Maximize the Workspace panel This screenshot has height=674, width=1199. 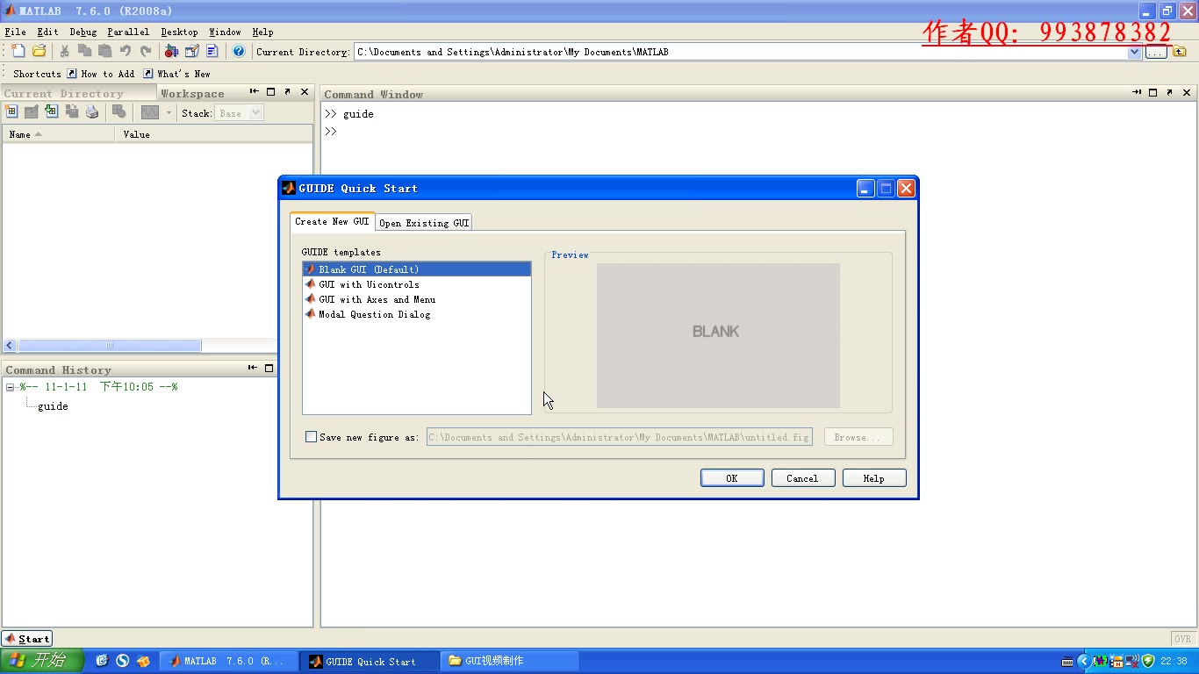[270, 91]
